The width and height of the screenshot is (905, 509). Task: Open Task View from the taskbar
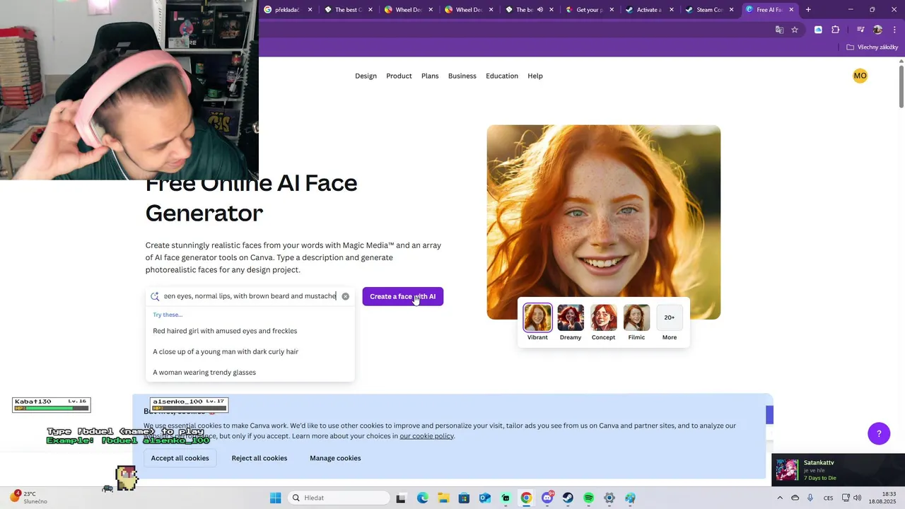pos(402,498)
